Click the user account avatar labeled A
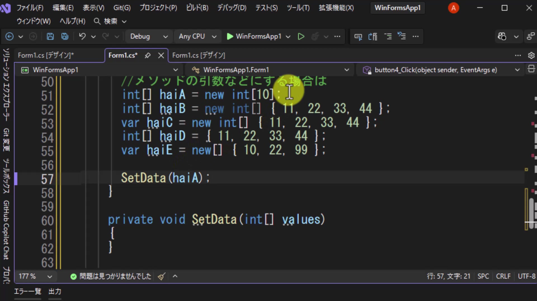The width and height of the screenshot is (537, 301). click(x=453, y=8)
